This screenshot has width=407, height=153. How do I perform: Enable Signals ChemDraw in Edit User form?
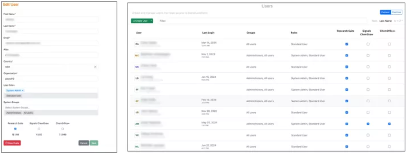pos(39,129)
